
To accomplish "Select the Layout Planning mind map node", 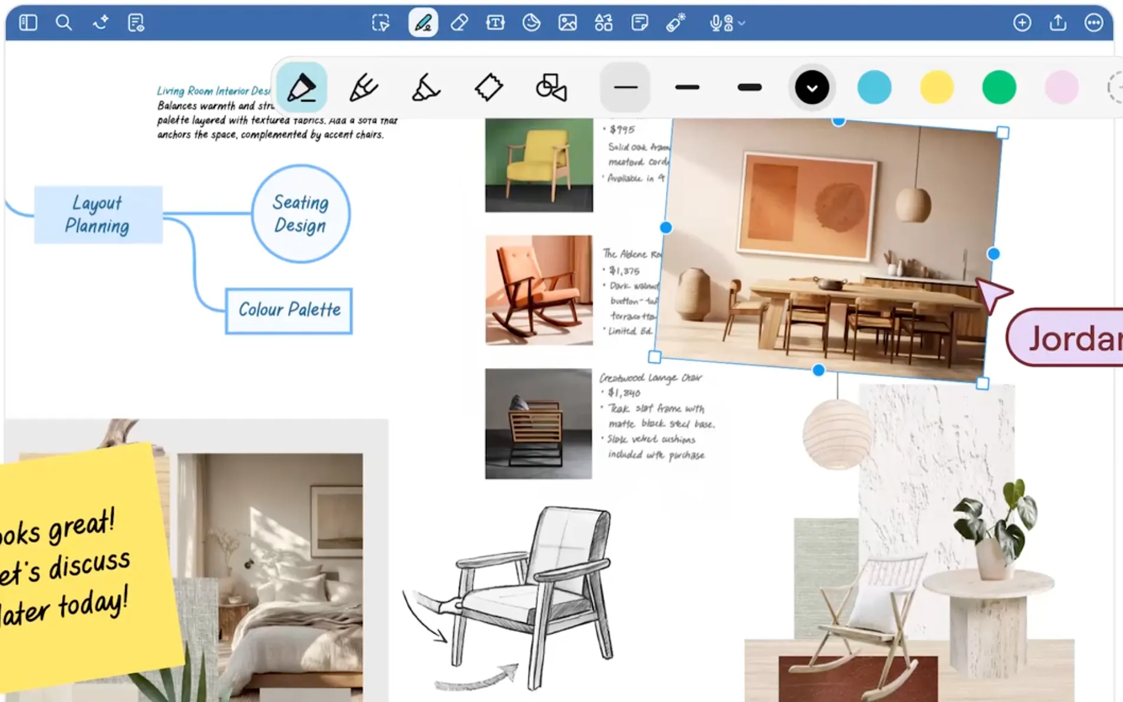I will point(98,215).
